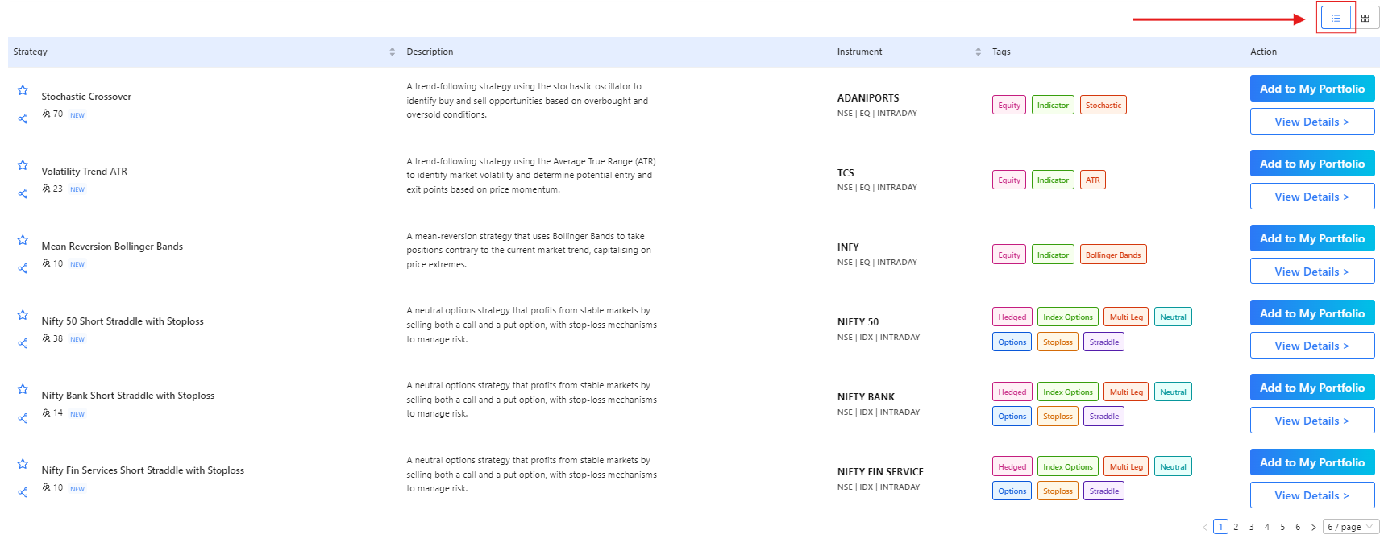View Details for TCS Volatility Trend ATR

pos(1312,197)
